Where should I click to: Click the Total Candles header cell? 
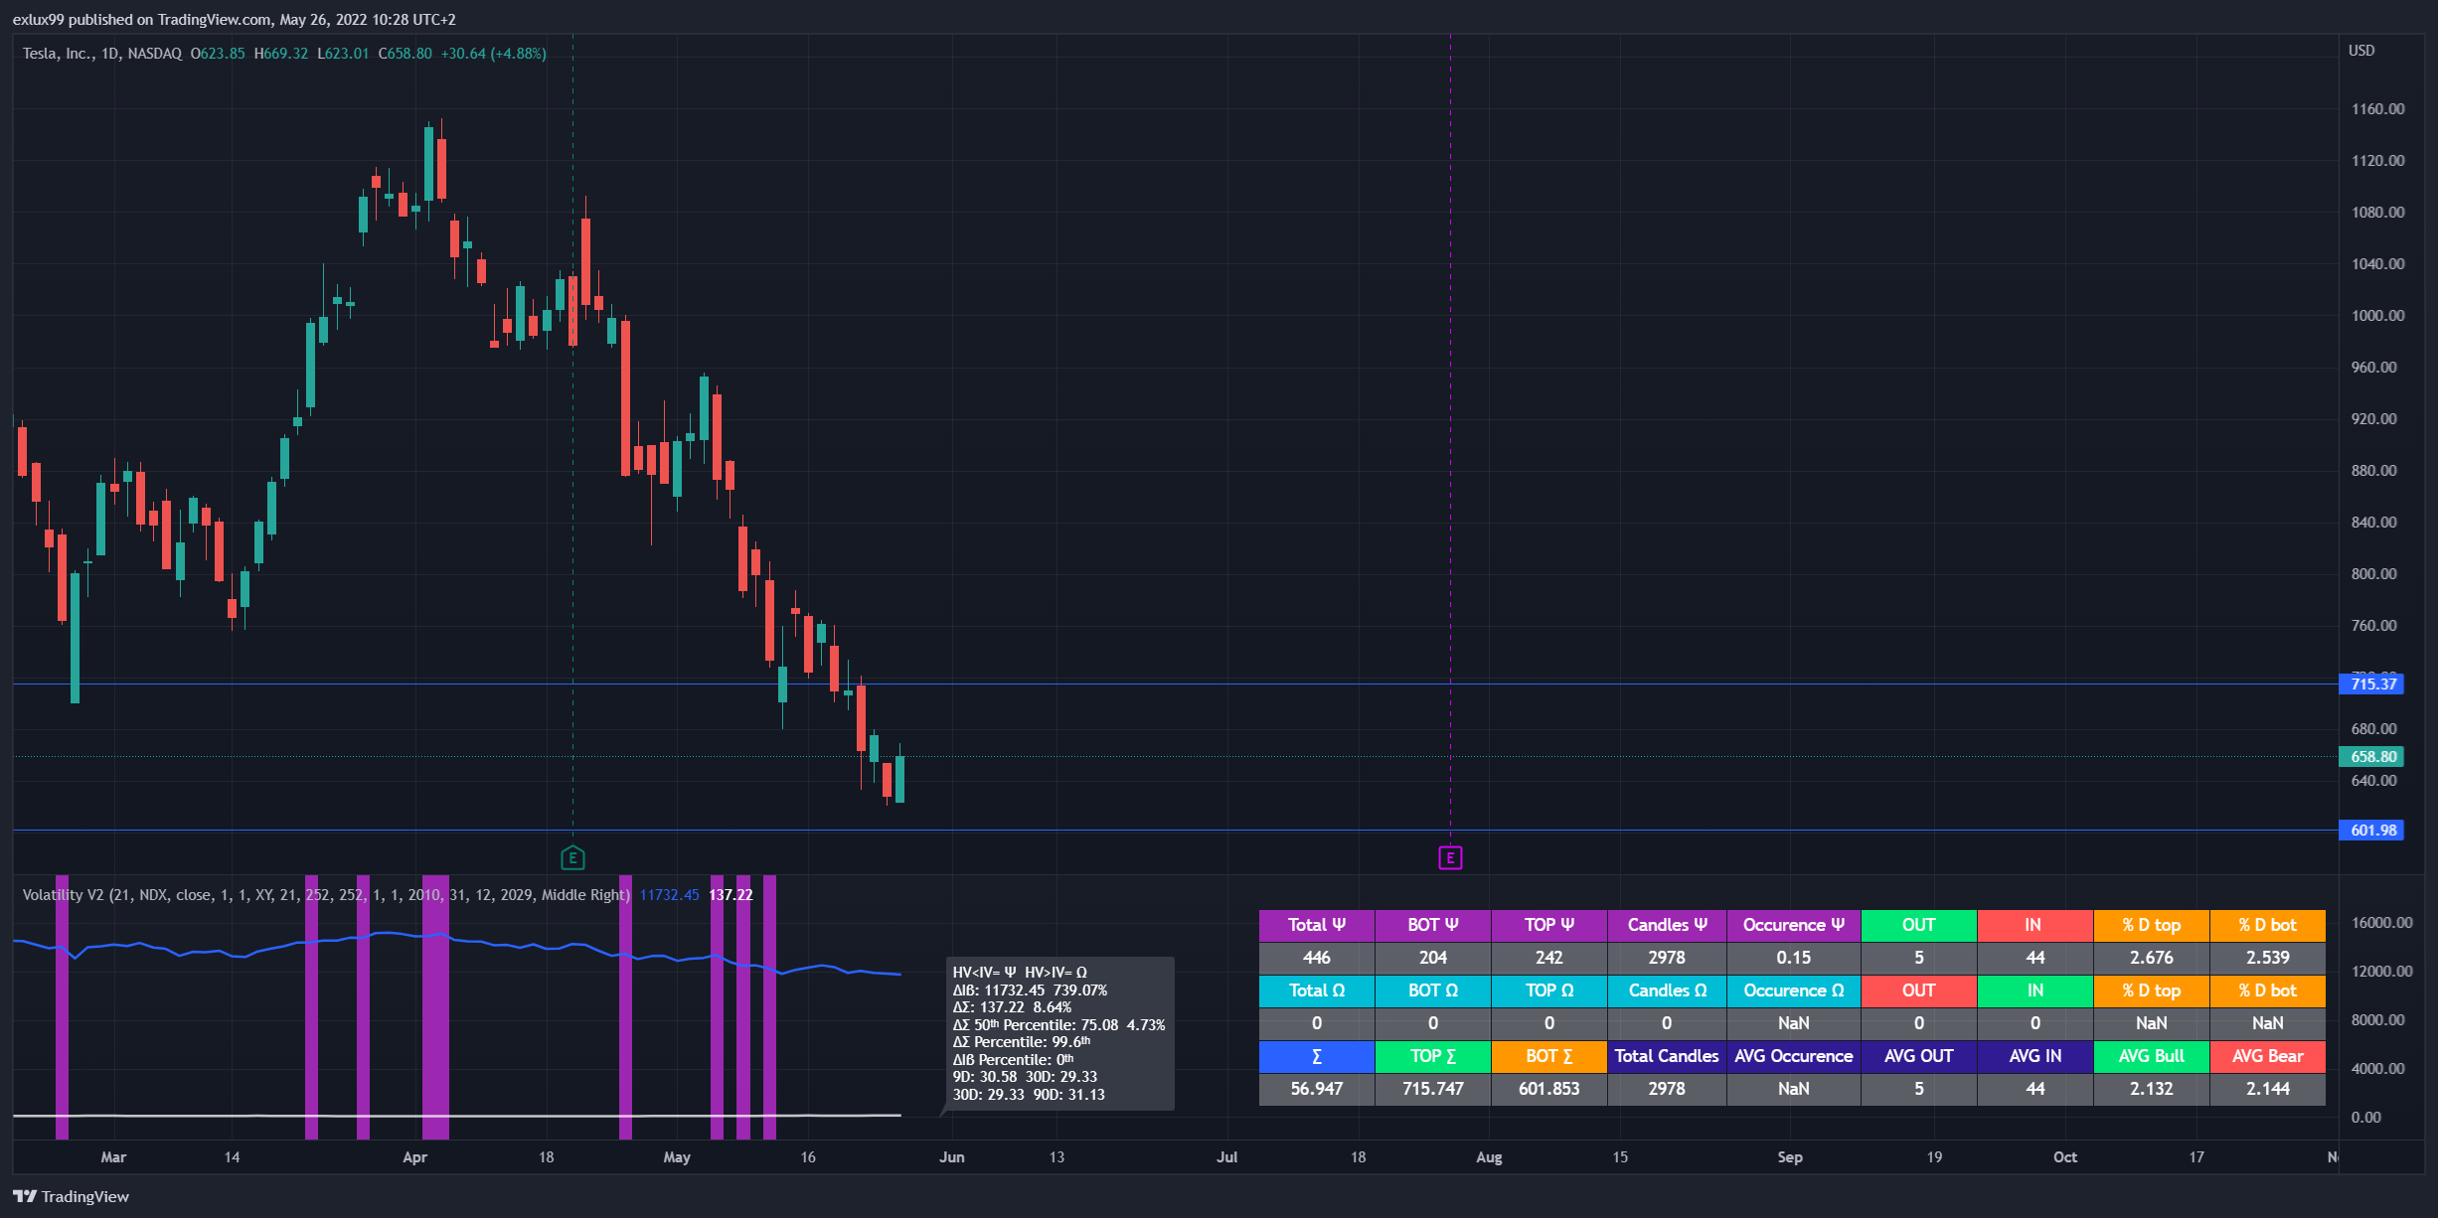[x=1667, y=1056]
